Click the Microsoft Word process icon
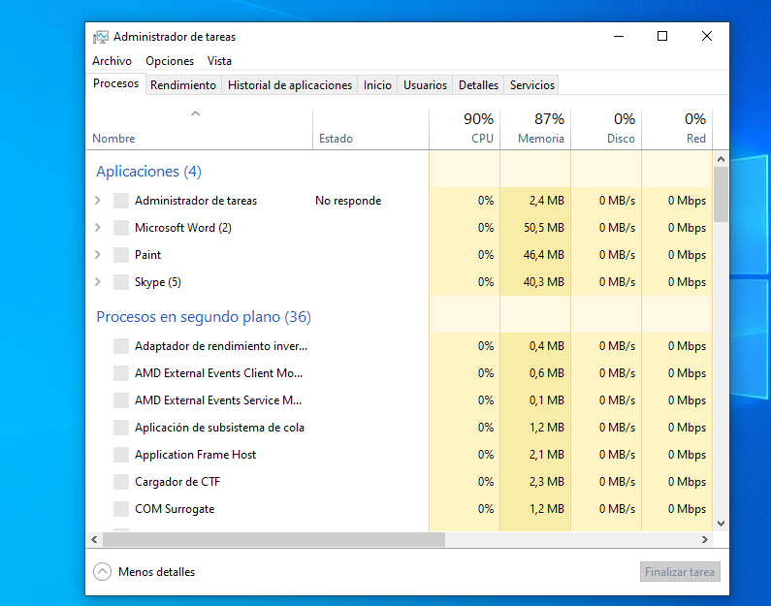The image size is (771, 606). [121, 228]
